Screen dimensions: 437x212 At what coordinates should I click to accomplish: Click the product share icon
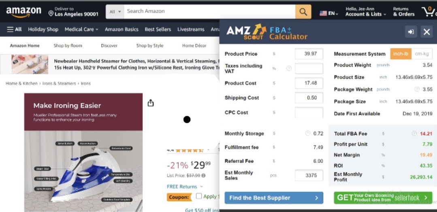click(151, 103)
